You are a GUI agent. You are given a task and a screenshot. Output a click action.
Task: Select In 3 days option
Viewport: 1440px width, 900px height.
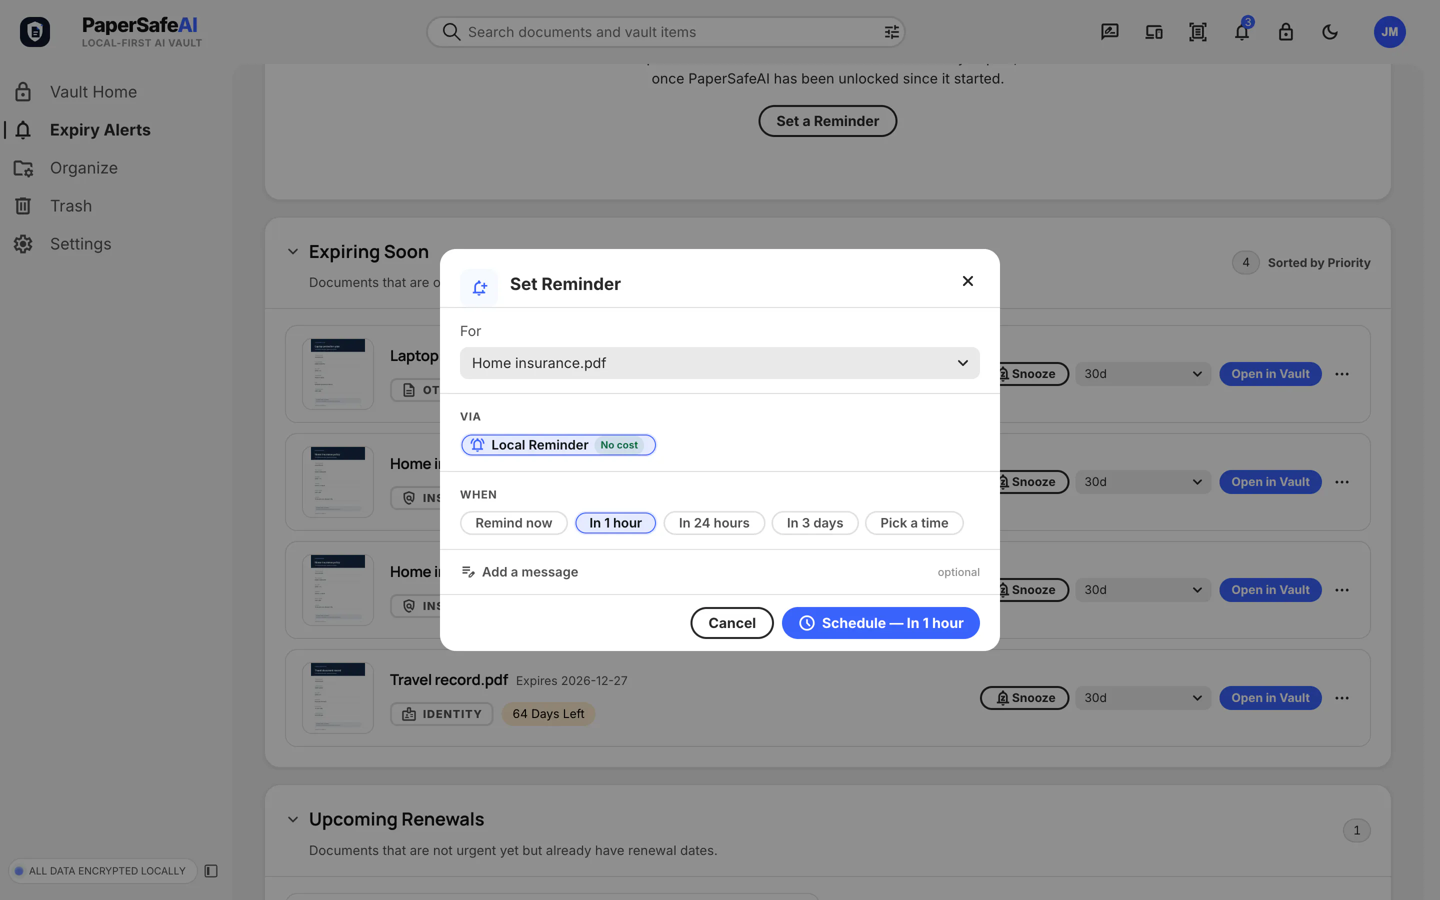814,522
